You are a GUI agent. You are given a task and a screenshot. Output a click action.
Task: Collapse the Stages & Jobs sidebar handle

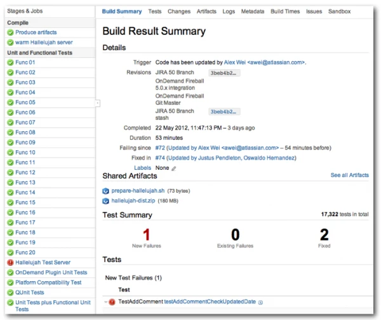coord(97,103)
